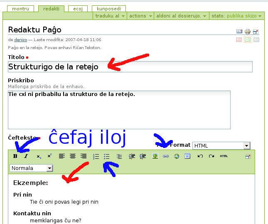Switch to the montru tab
268x224 pixels.
pos(21,9)
